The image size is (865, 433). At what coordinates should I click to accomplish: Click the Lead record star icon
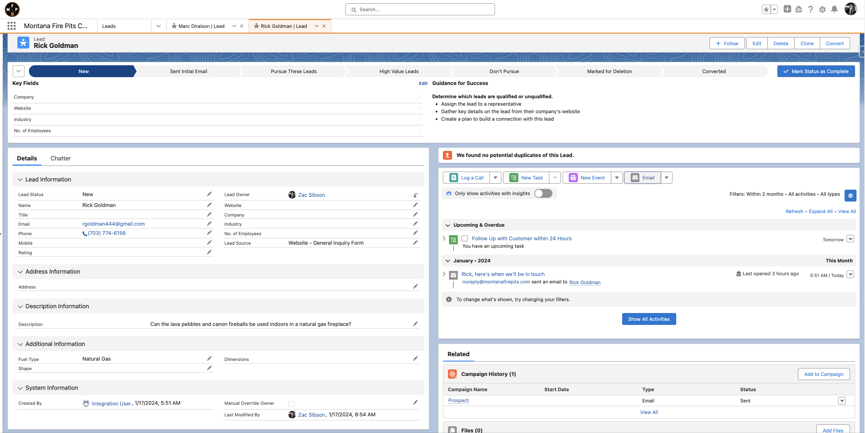[x=23, y=42]
